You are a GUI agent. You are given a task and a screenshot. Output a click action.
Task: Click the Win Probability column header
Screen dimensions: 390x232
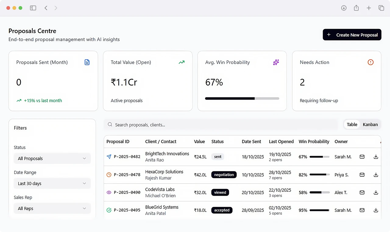[x=314, y=141]
